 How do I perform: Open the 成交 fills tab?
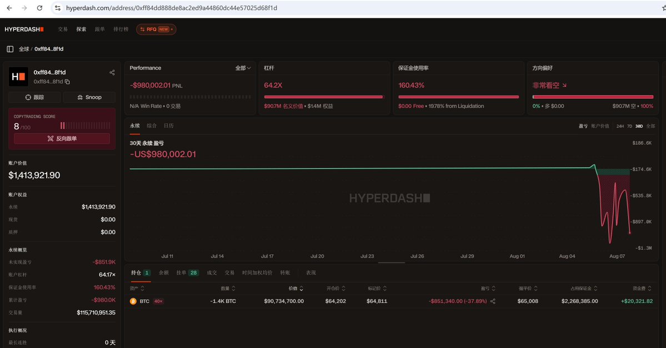pos(212,273)
